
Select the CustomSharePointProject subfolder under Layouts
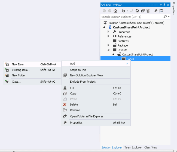click(137, 55)
